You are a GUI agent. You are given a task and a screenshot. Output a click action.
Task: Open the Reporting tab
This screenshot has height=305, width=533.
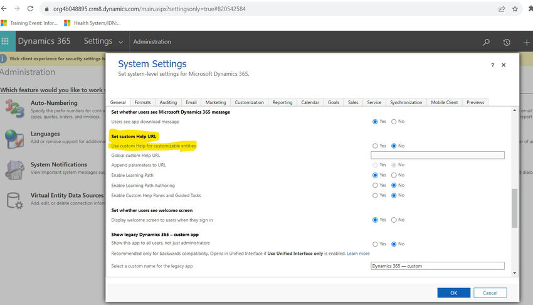click(282, 102)
